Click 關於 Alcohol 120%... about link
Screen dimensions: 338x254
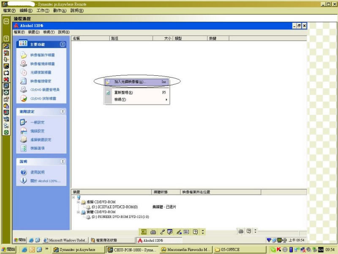[45, 181]
